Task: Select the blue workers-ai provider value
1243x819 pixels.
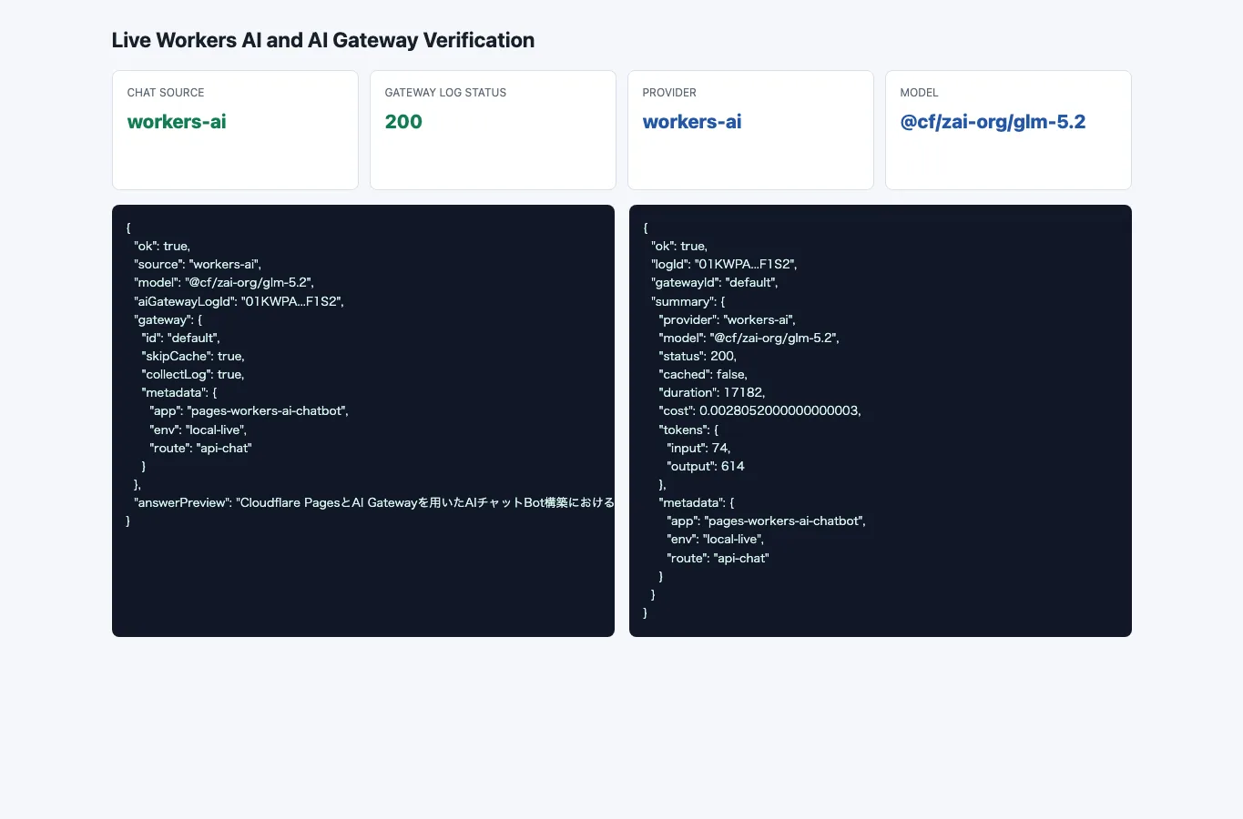Action: click(x=692, y=122)
